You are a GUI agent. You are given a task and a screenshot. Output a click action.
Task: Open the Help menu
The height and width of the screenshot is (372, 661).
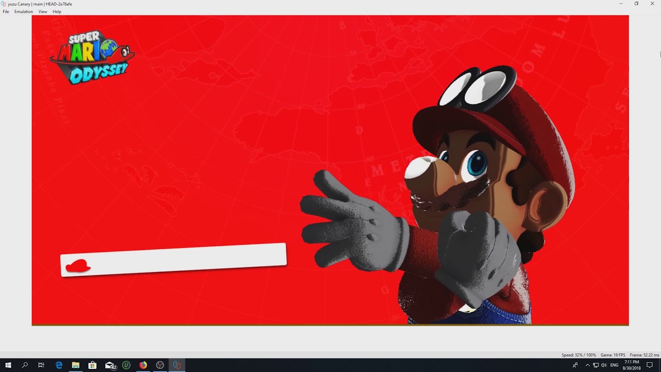tap(57, 11)
